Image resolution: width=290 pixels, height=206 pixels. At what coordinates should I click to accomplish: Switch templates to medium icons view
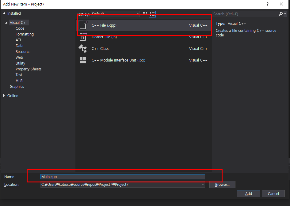click(144, 14)
